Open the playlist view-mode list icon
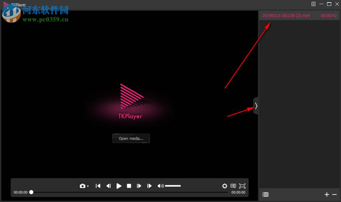The height and width of the screenshot is (202, 341). point(265,194)
